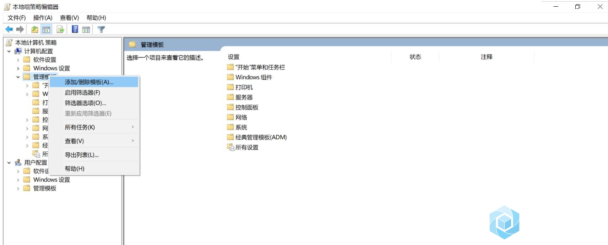The width and height of the screenshot is (608, 245).
Task: Open 所有任务(K) submenu in context menu
Action: tap(94, 127)
